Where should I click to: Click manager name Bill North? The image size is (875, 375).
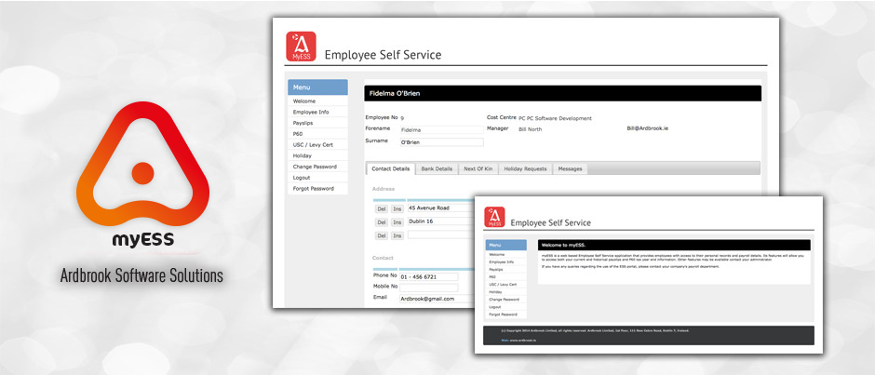coord(531,129)
